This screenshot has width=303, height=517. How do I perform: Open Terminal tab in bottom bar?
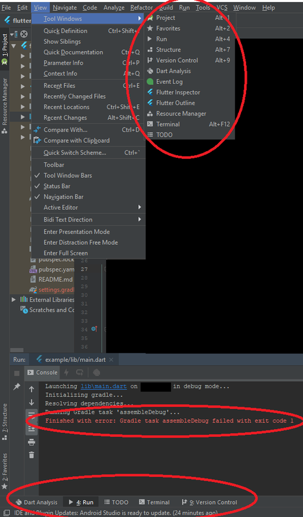pyautogui.click(x=154, y=502)
